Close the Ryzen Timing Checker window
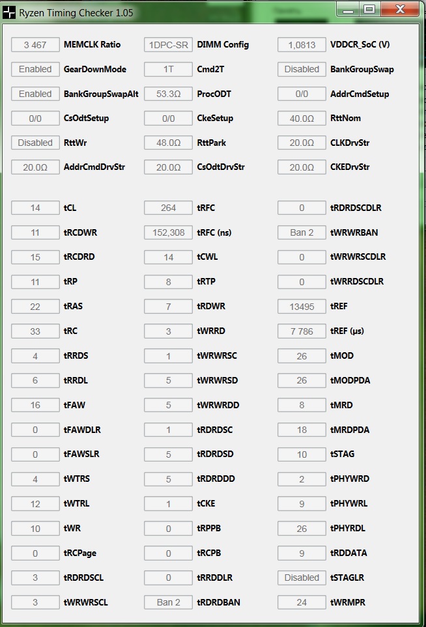The width and height of the screenshot is (426, 627). click(400, 9)
